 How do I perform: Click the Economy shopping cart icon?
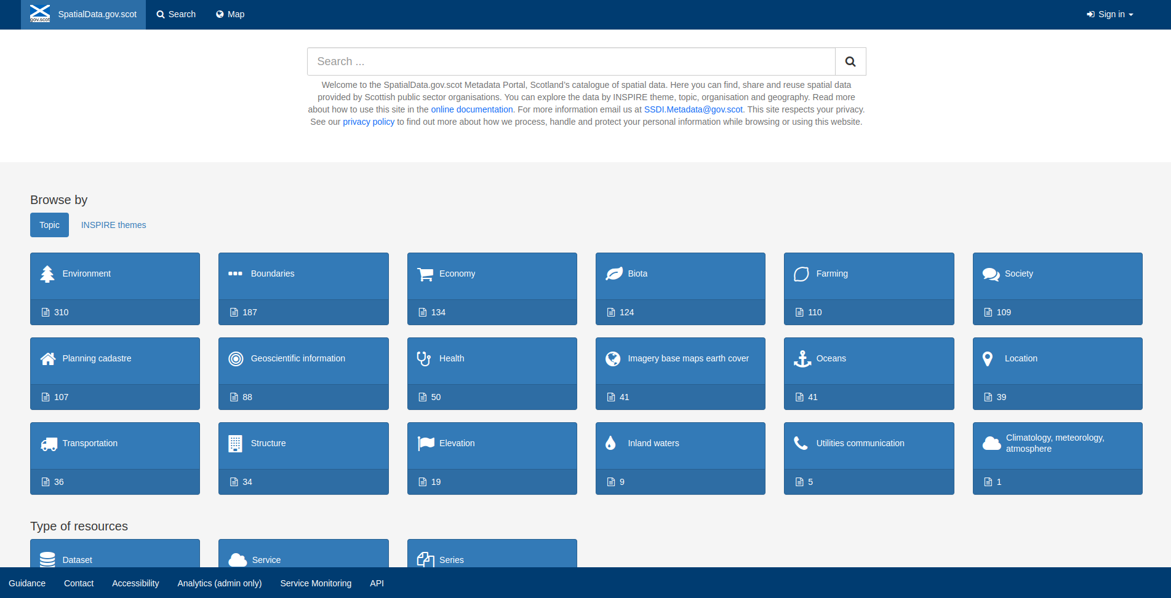pos(425,274)
